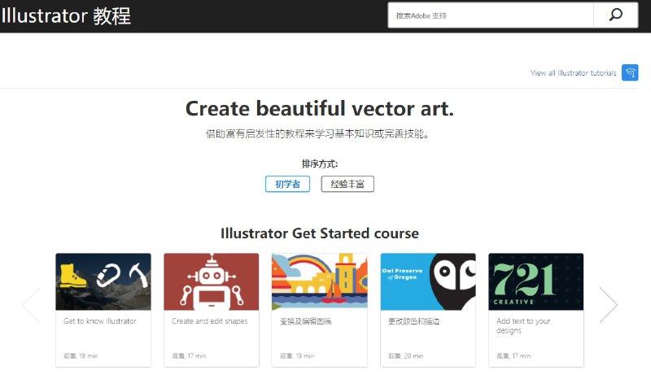Open the robot Create and edit shapes image
Viewport: 651px width, 379px height.
(x=212, y=281)
